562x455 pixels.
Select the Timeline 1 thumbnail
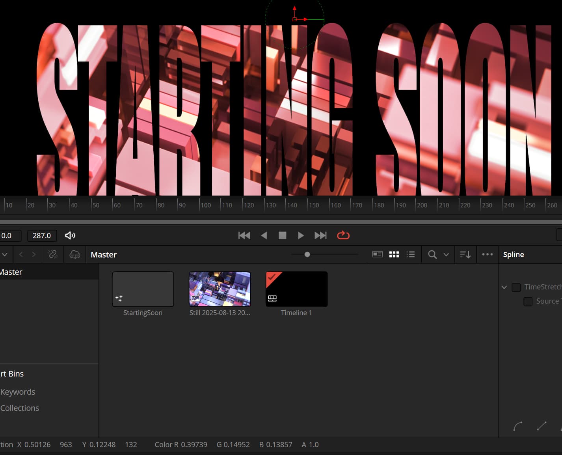[296, 289]
